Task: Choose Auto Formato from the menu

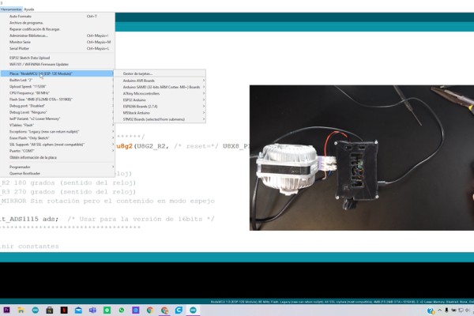Action: [x=58, y=17]
